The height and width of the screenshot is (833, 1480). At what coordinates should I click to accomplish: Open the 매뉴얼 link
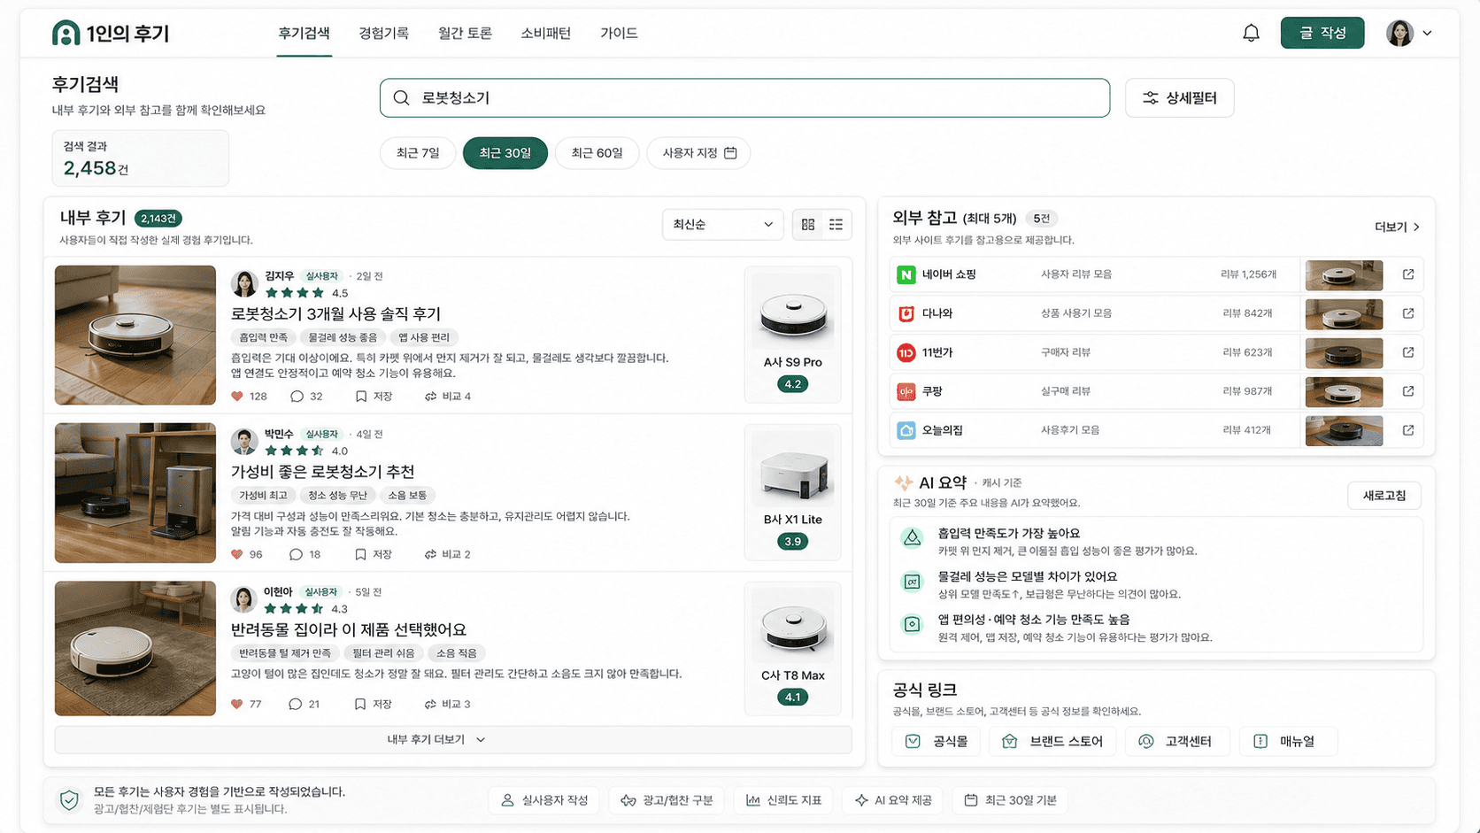coord(1288,742)
